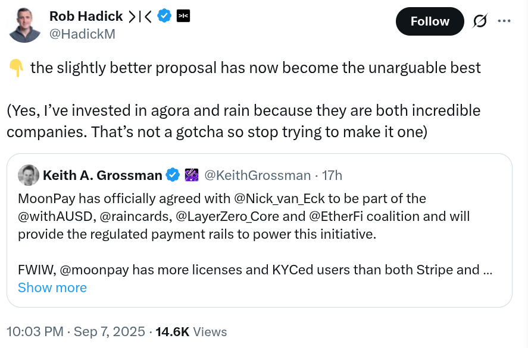Click the pointing down emoji
The image size is (528, 348).
coord(16,68)
